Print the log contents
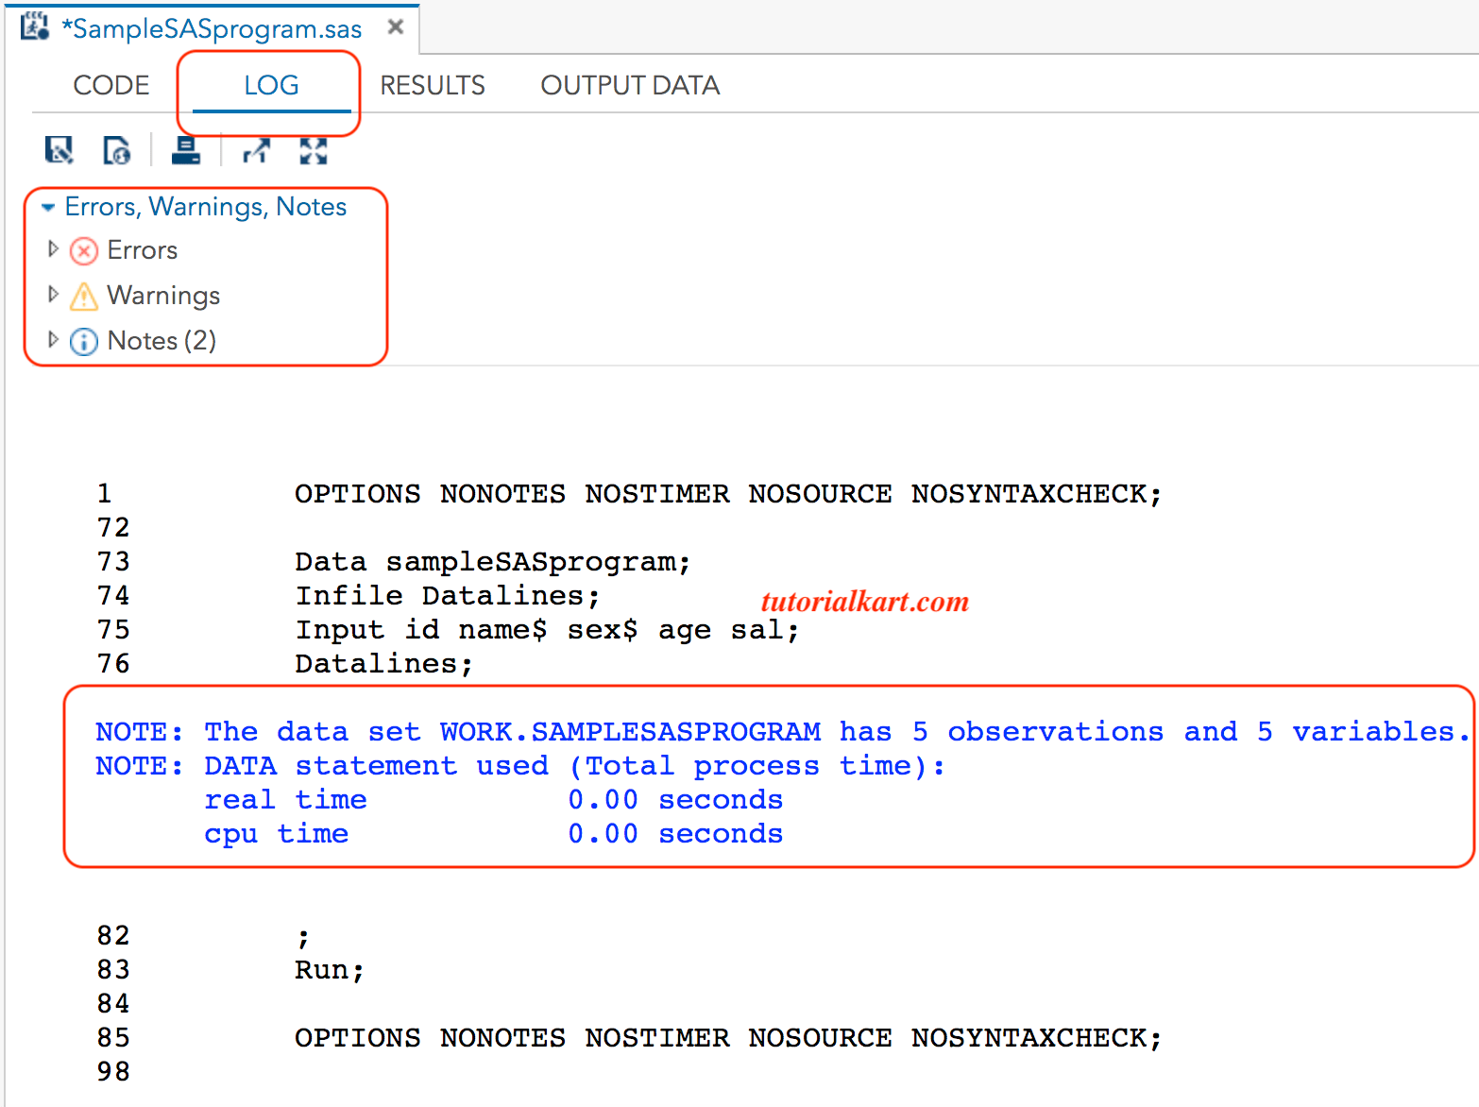This screenshot has width=1479, height=1107. [x=186, y=149]
